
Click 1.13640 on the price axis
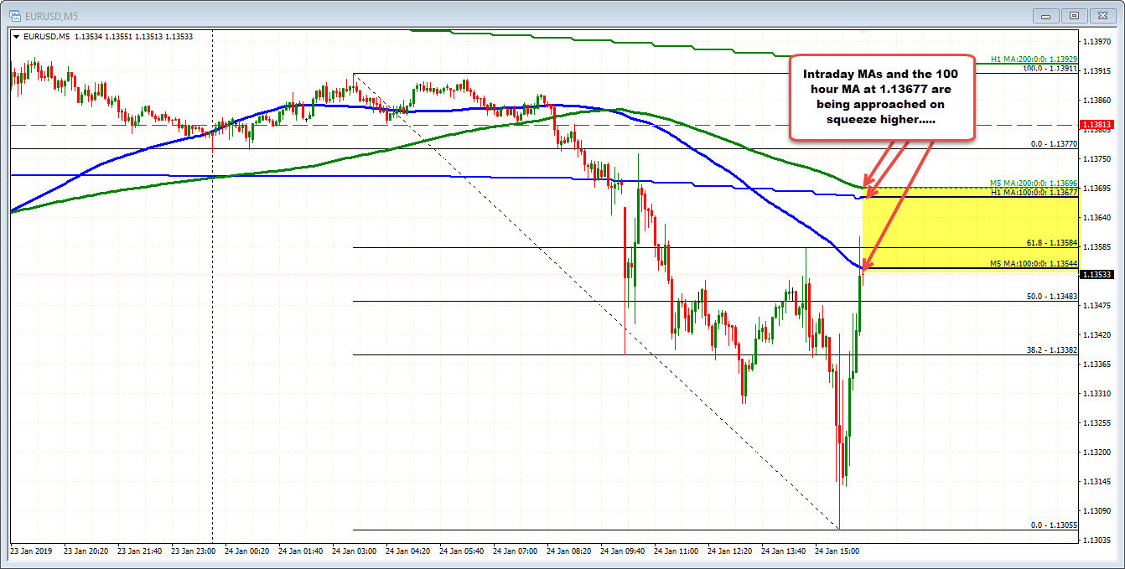(x=1098, y=217)
